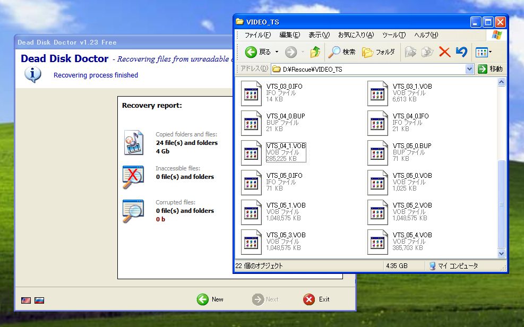524x327 pixels.
Task: Click the '22 個のオブジェクト' status text
Action: click(259, 266)
